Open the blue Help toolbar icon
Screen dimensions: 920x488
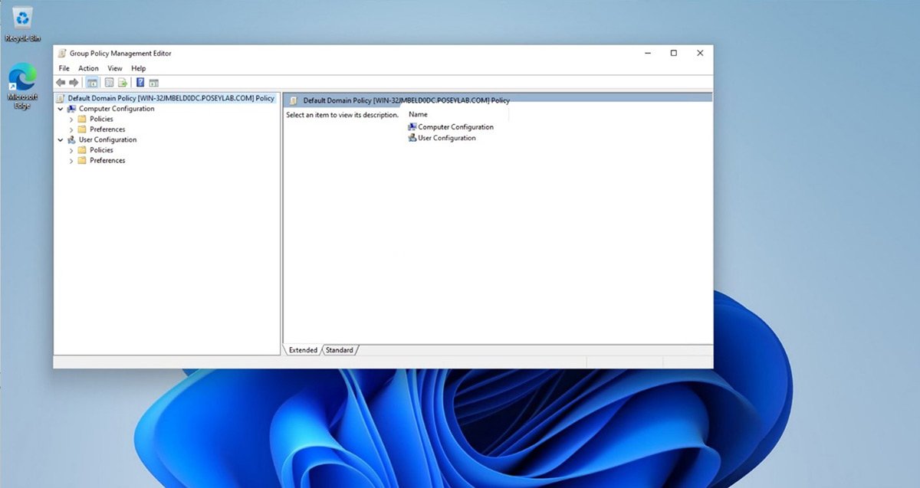tap(140, 83)
